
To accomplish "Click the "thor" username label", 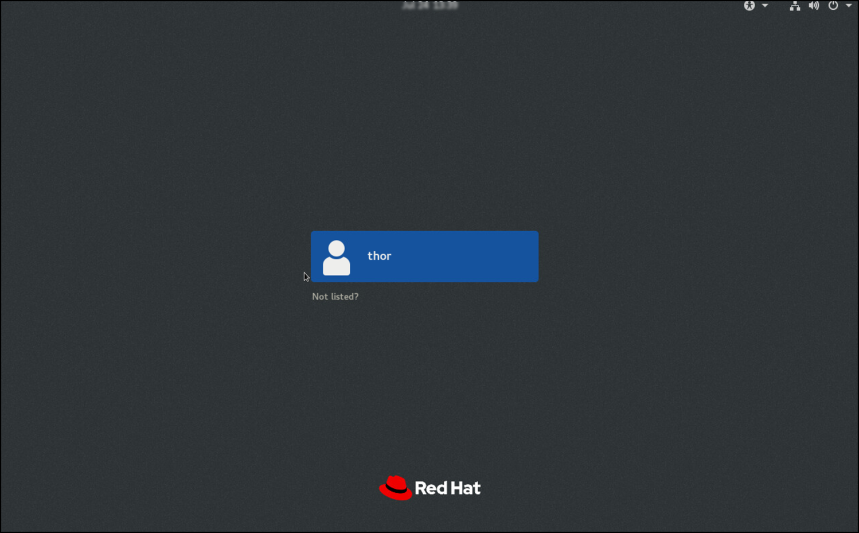I will pos(379,256).
